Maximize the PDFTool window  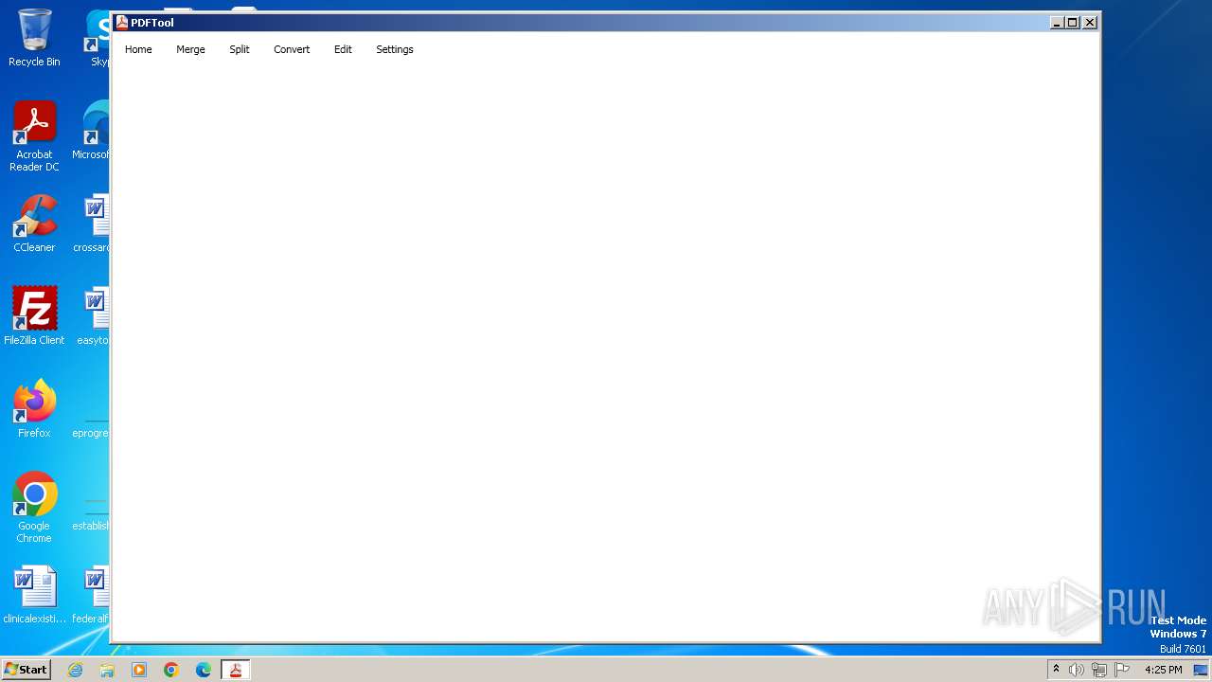click(1073, 22)
